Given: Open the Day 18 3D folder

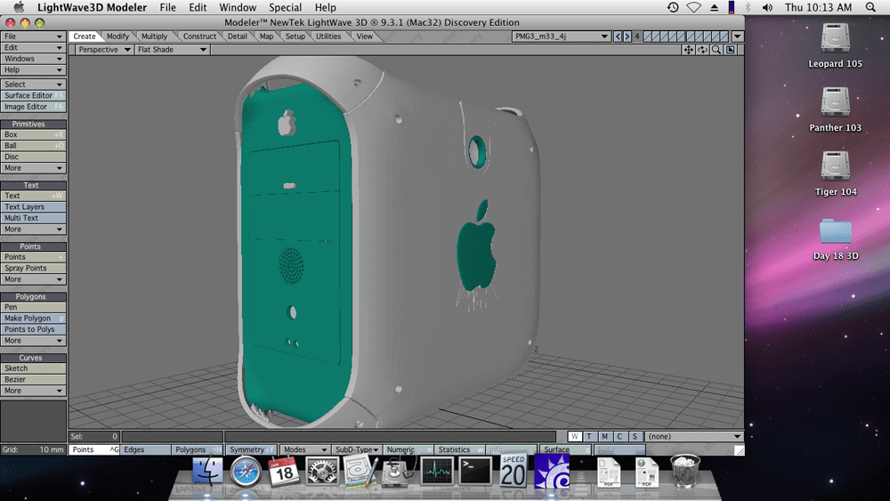Looking at the screenshot, I should pyautogui.click(x=836, y=230).
